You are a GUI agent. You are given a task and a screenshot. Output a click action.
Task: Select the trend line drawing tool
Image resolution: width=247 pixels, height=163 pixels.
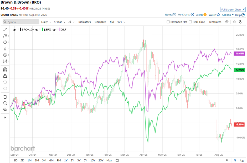coord(5,30)
